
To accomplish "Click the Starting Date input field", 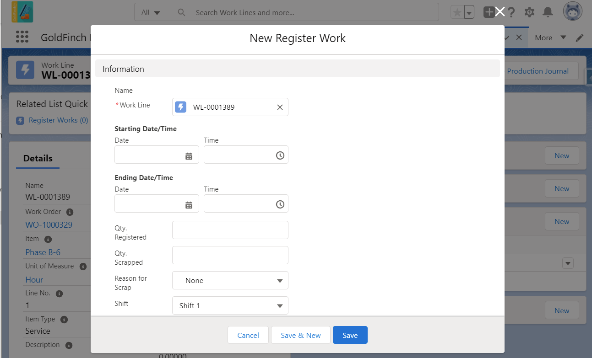I will click(x=157, y=155).
